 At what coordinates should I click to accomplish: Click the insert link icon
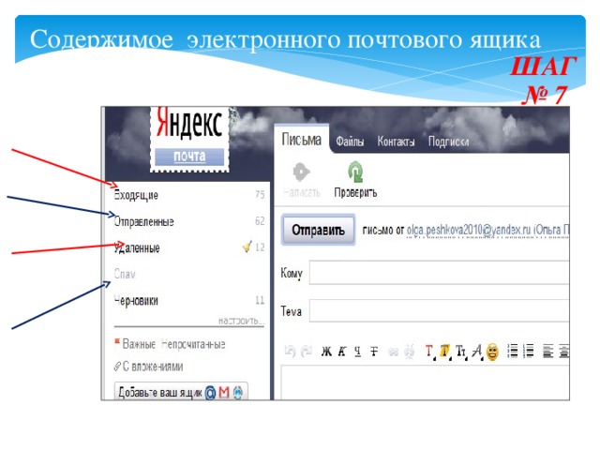(x=393, y=352)
